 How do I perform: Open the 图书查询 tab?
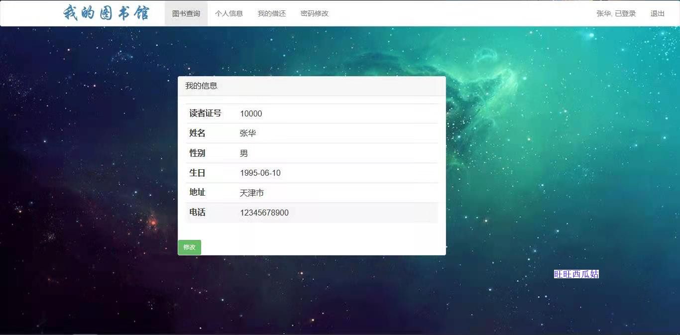(186, 13)
